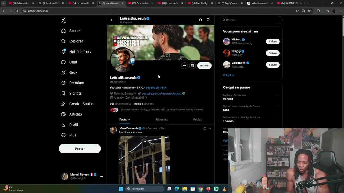Switch to 'Poor Dobby' tab

[200, 3]
